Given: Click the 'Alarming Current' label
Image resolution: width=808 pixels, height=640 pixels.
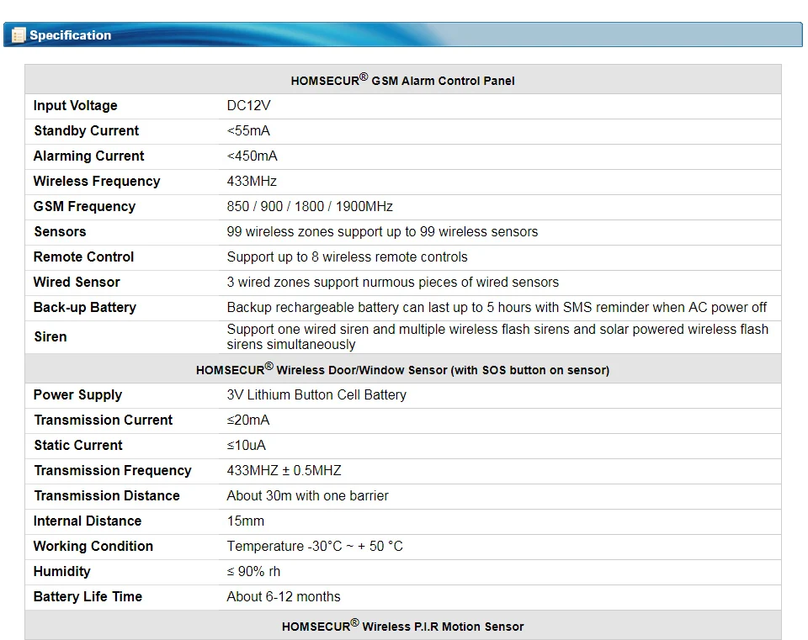Looking at the screenshot, I should pyautogui.click(x=88, y=156).
